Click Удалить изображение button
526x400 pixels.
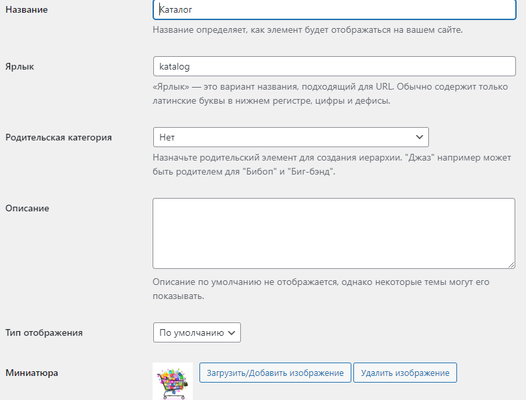click(406, 373)
